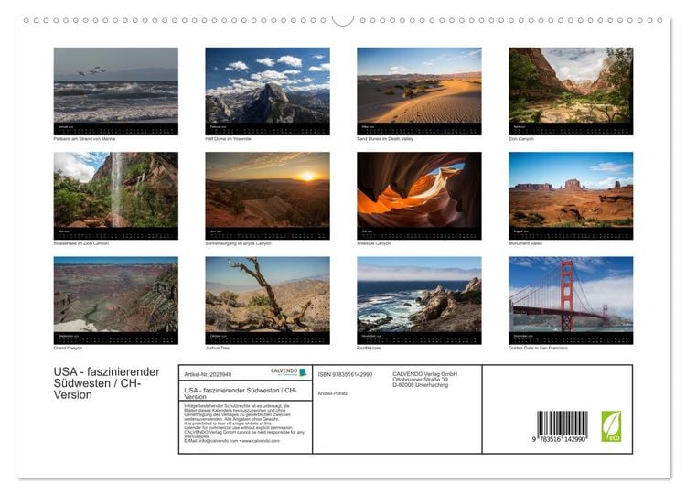Select the Wasserfälle im Zion Canyon picture
The image size is (686, 494).
116,196
